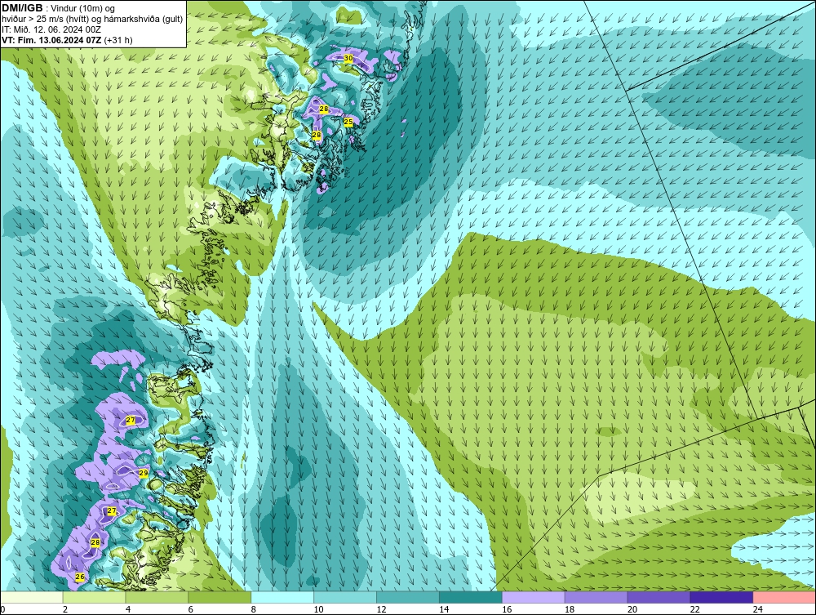
Task: Click the legend scale number 18
Action: click(570, 609)
